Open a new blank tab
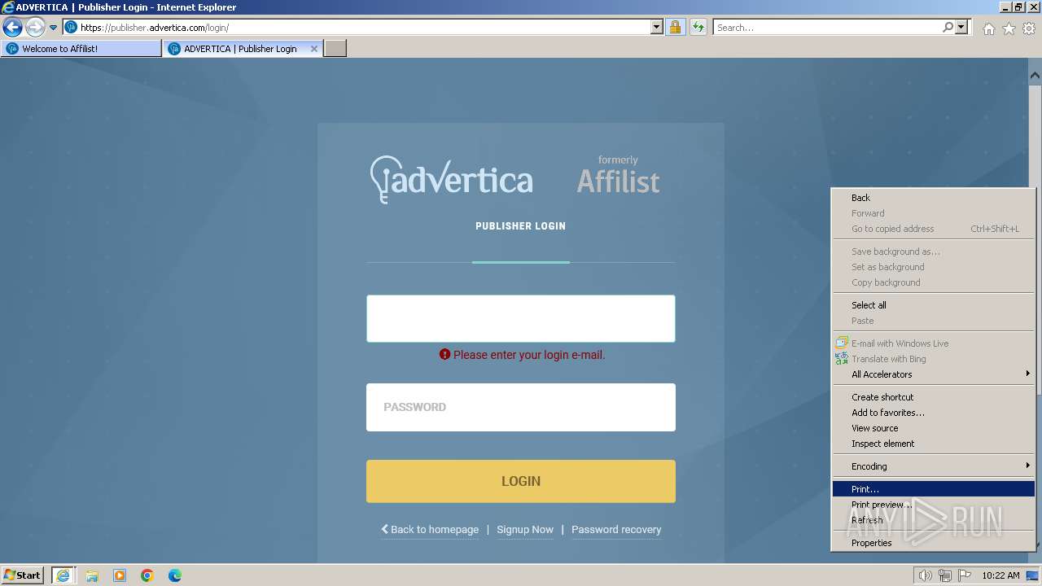 [335, 49]
